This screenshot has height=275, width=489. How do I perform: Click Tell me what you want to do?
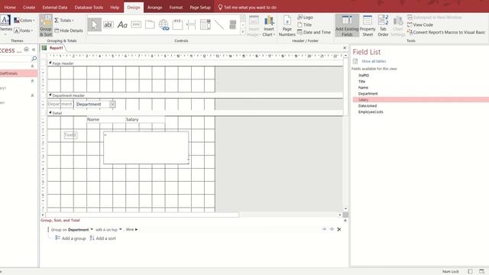[247, 7]
